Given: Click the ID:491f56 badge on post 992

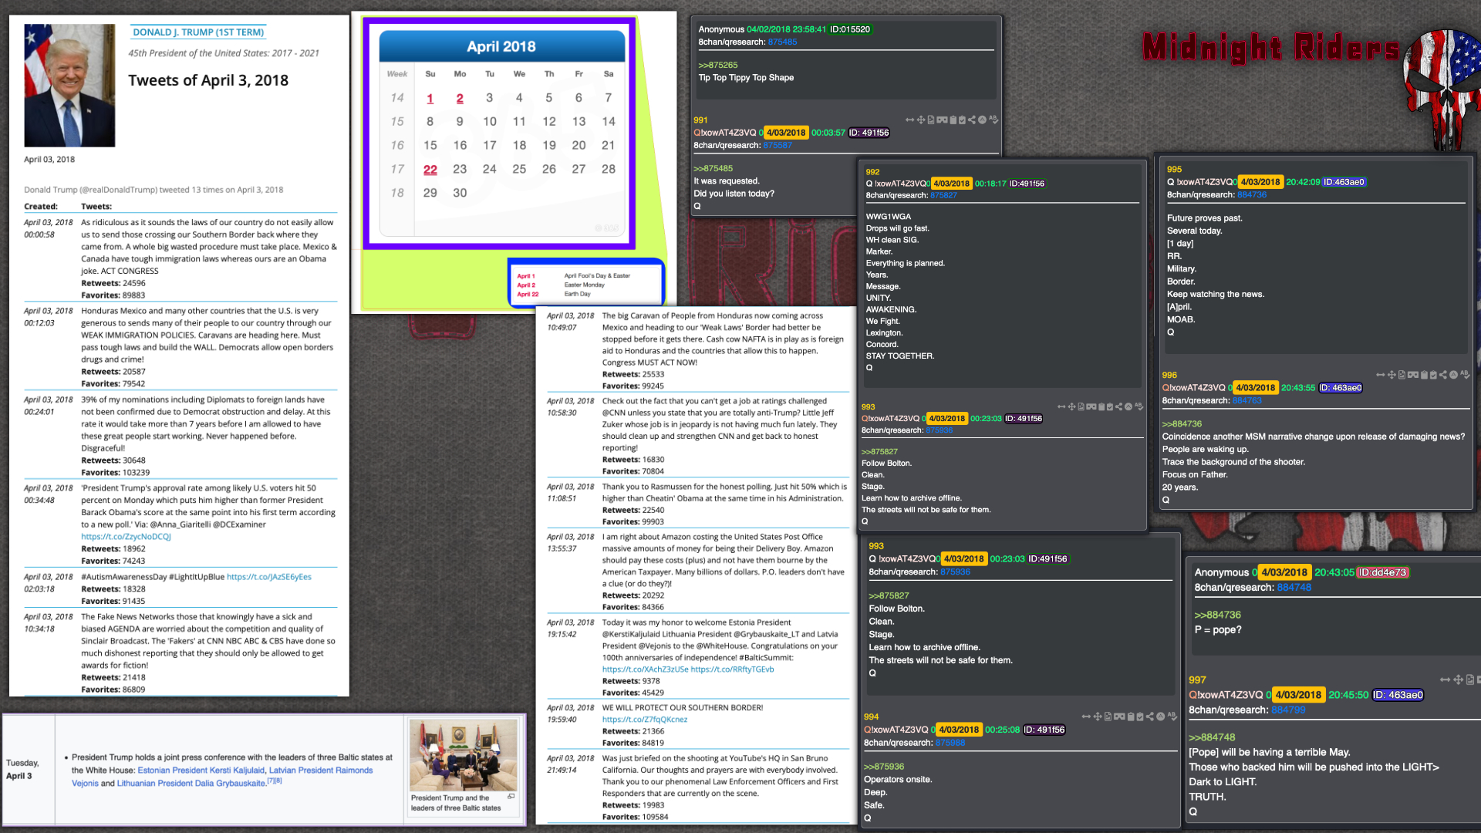Looking at the screenshot, I should (1027, 184).
